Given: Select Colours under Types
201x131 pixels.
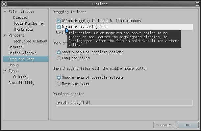Looking at the screenshot, I should pyautogui.click(x=20, y=77).
